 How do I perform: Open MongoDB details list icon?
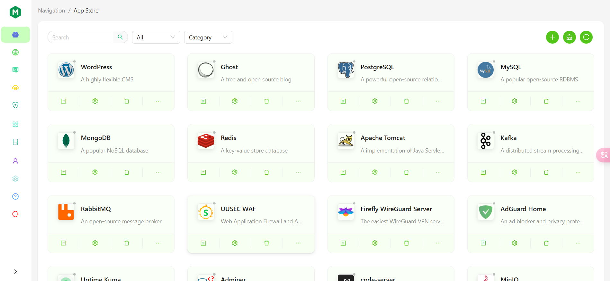(x=64, y=172)
